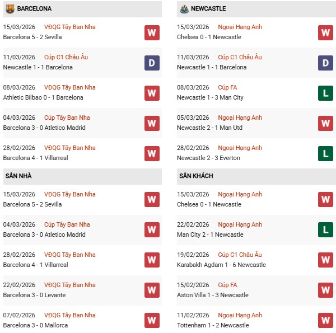Open the Ngoại Hạng Anh link dated 05/03/2026
Viewport: 336px width, 333px height.
240,118
